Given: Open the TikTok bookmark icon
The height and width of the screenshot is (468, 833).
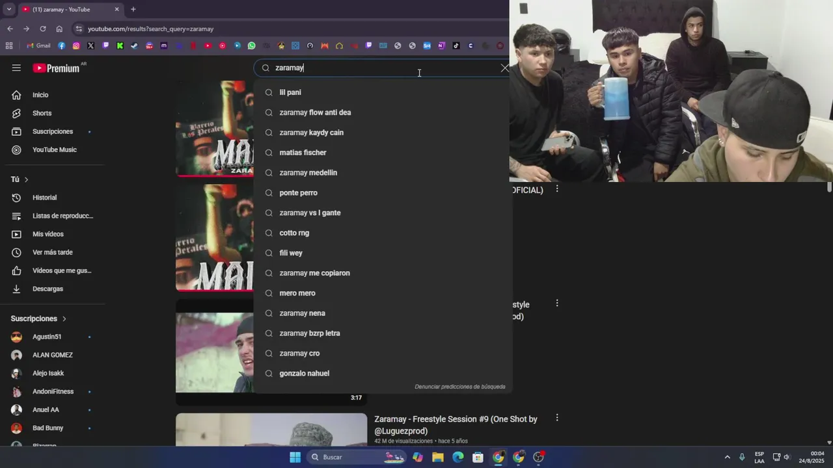Looking at the screenshot, I should click(x=456, y=45).
